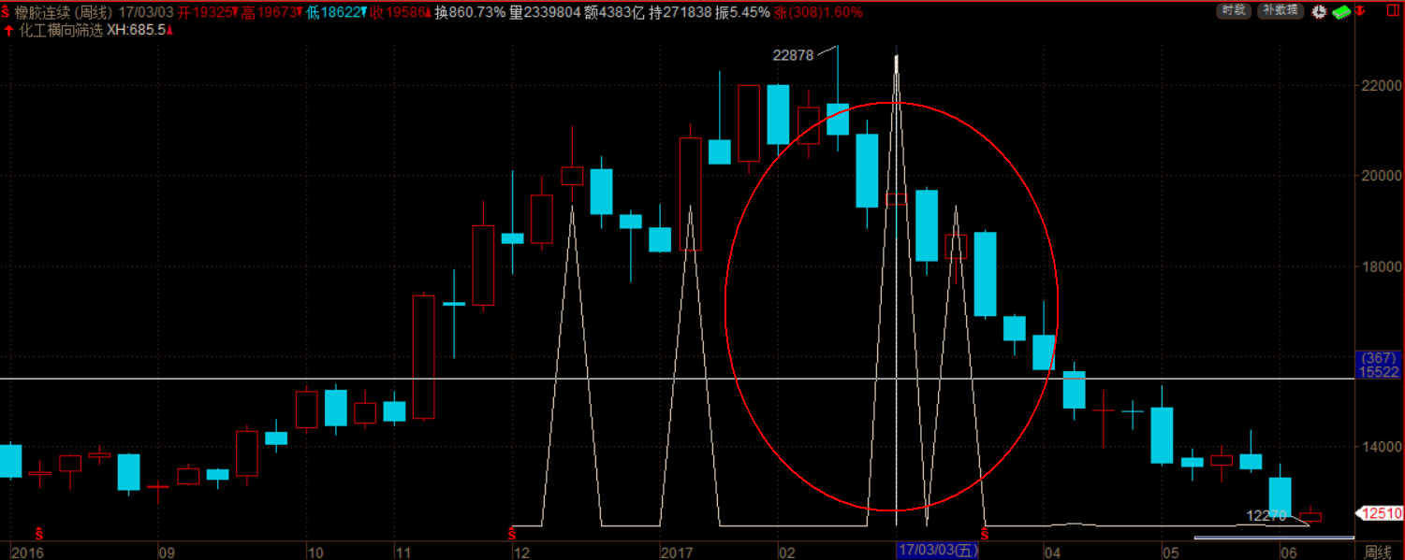Click the 12270 low price annotation
Screen dimensions: 1405x560
click(1265, 515)
